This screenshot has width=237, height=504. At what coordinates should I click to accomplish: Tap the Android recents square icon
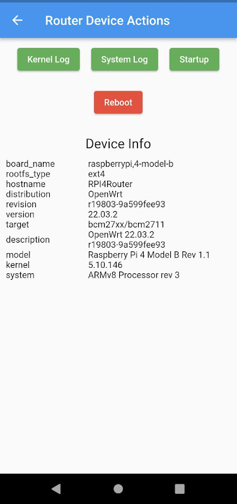[180, 489]
